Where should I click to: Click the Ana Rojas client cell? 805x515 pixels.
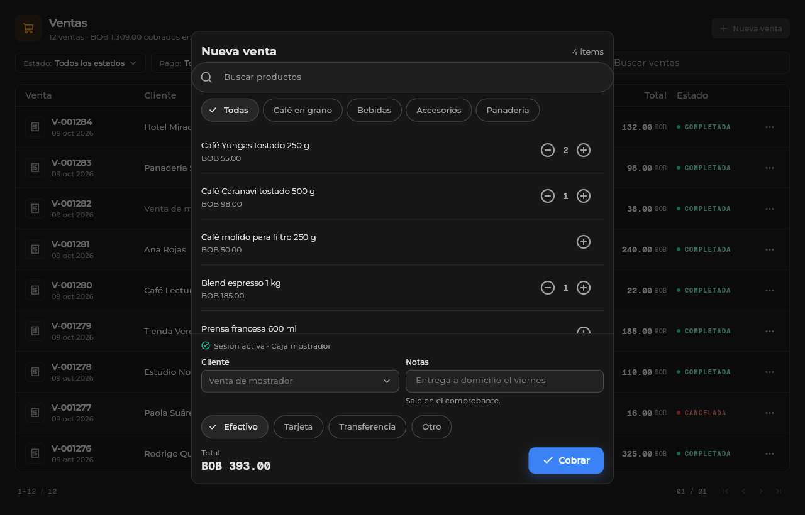click(x=165, y=249)
